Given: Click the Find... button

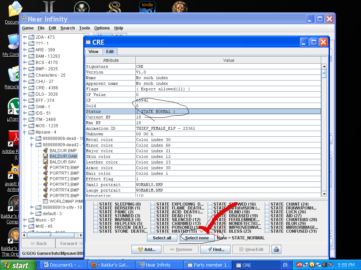Looking at the screenshot, I should pos(215,249).
